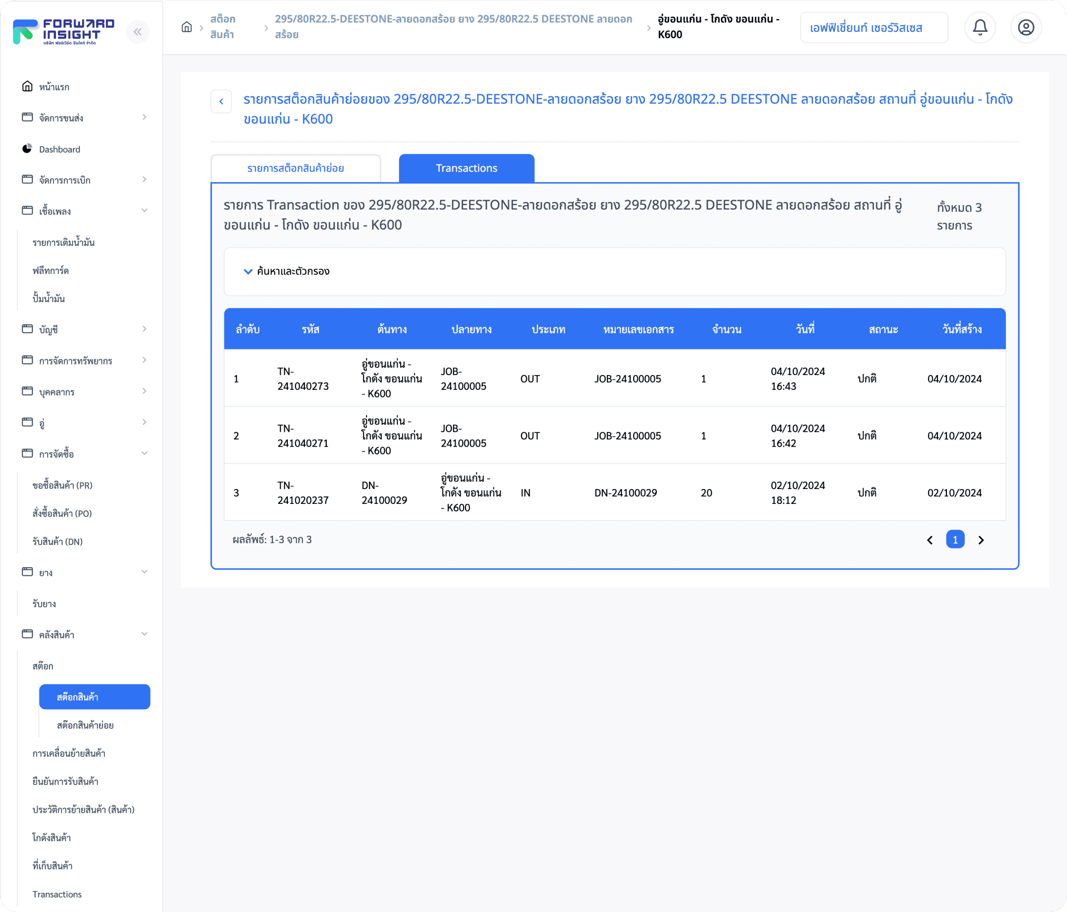Open สต๊อกสินค้าย่อย in sidebar
1067x912 pixels.
pyautogui.click(x=85, y=725)
